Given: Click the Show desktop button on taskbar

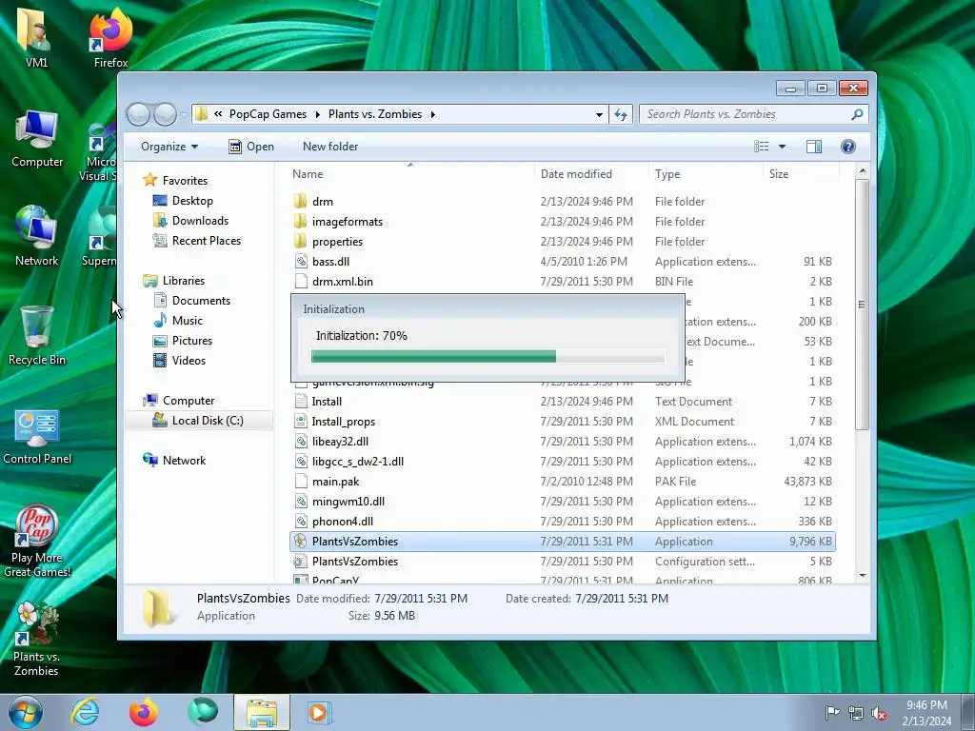Looking at the screenshot, I should pos(969,712).
